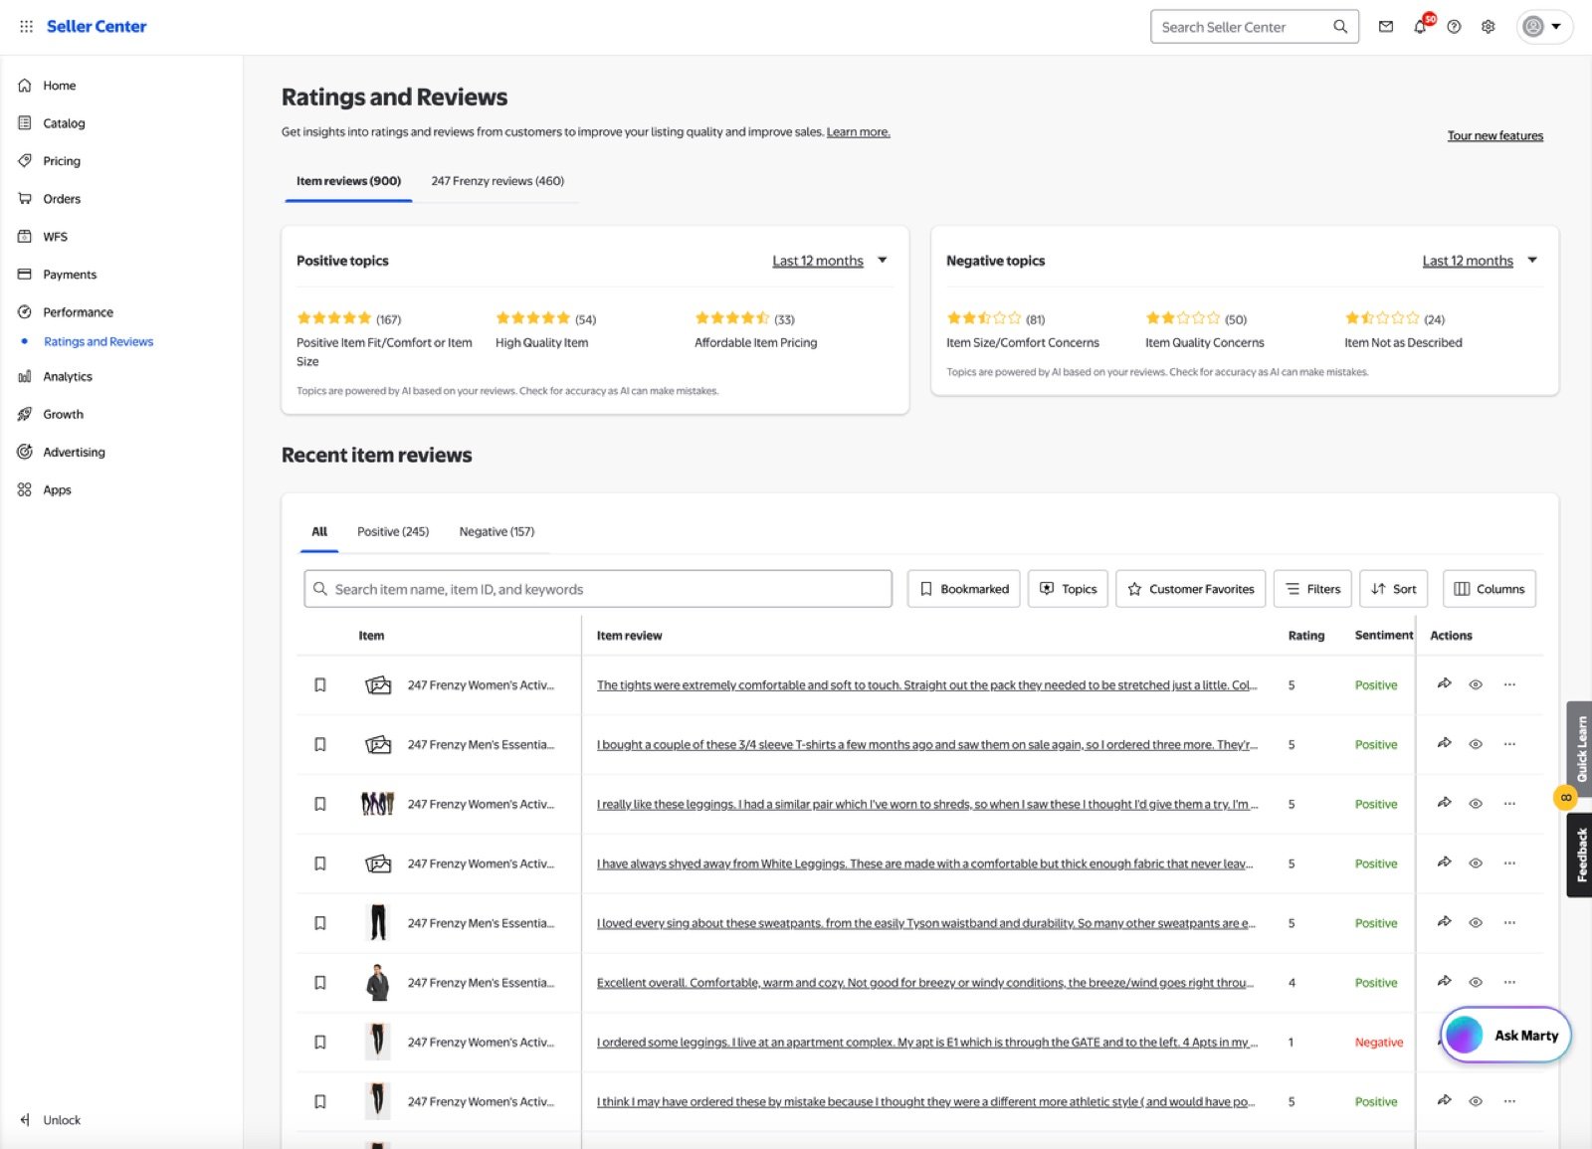1592x1149 pixels.
Task: Select the Positive (245) reviews tab
Action: [x=393, y=531]
